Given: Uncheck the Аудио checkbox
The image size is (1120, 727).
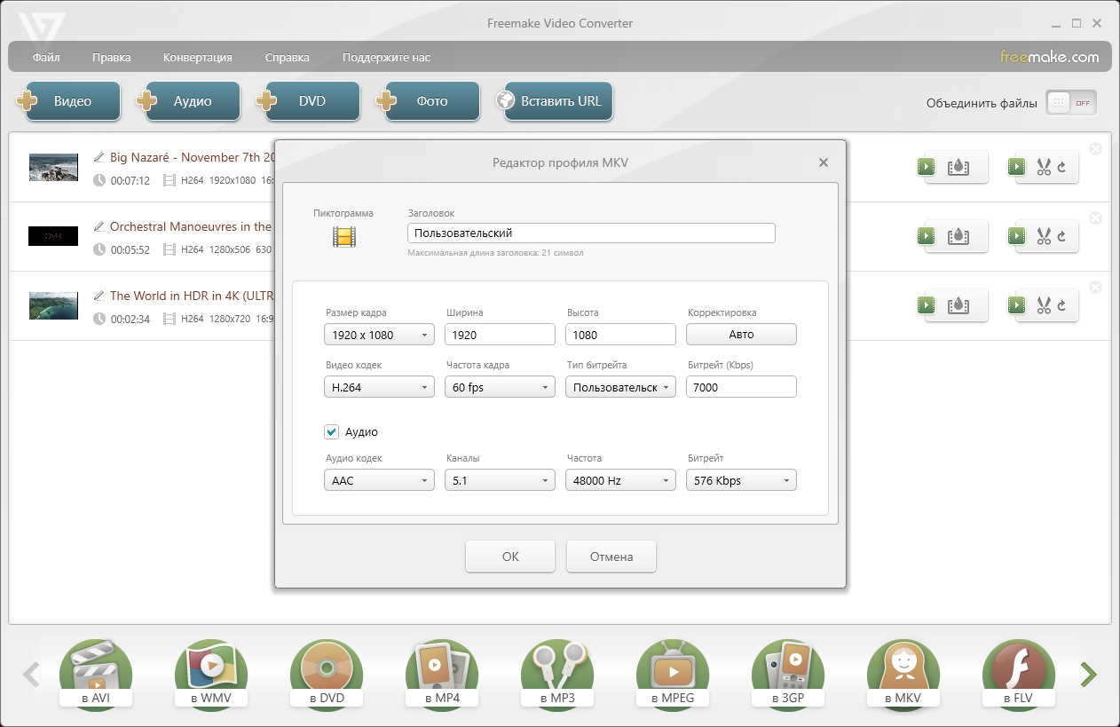Looking at the screenshot, I should pyautogui.click(x=332, y=431).
